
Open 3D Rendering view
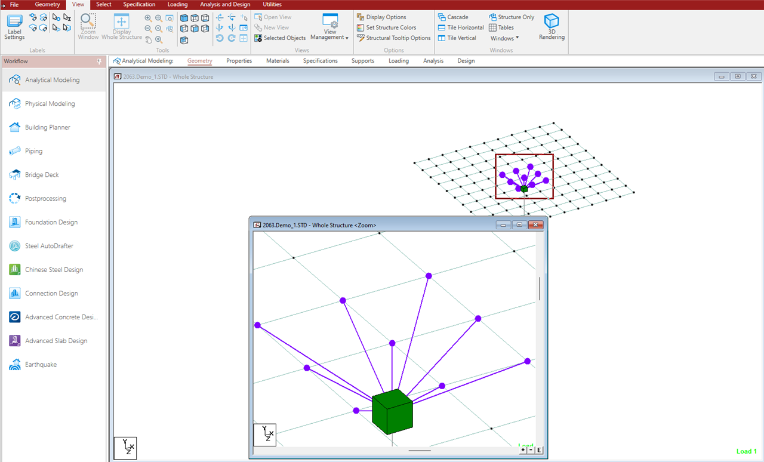pyautogui.click(x=552, y=27)
